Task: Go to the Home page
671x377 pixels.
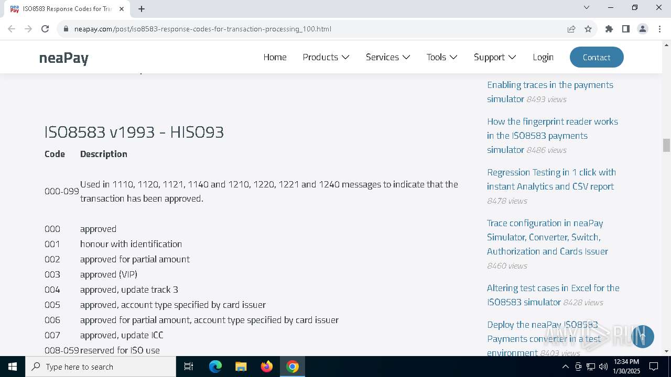Action: pos(275,57)
